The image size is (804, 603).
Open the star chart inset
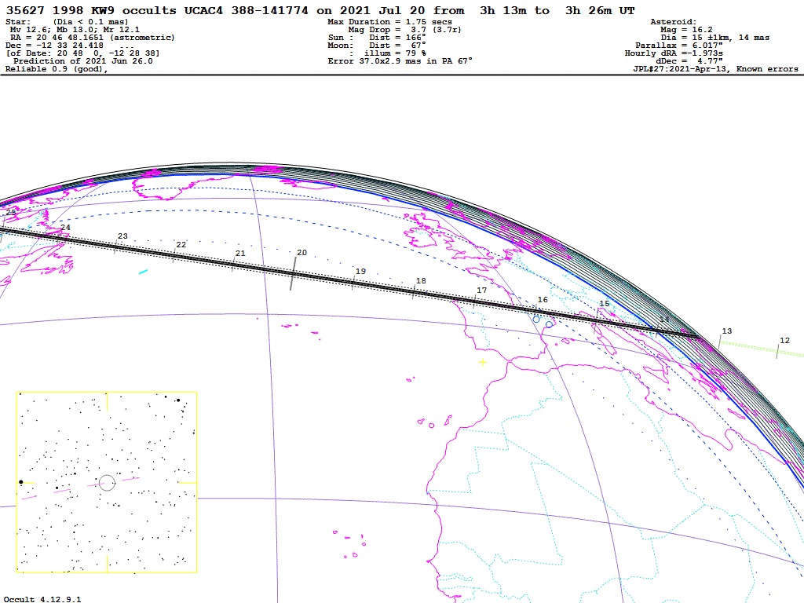coord(106,482)
